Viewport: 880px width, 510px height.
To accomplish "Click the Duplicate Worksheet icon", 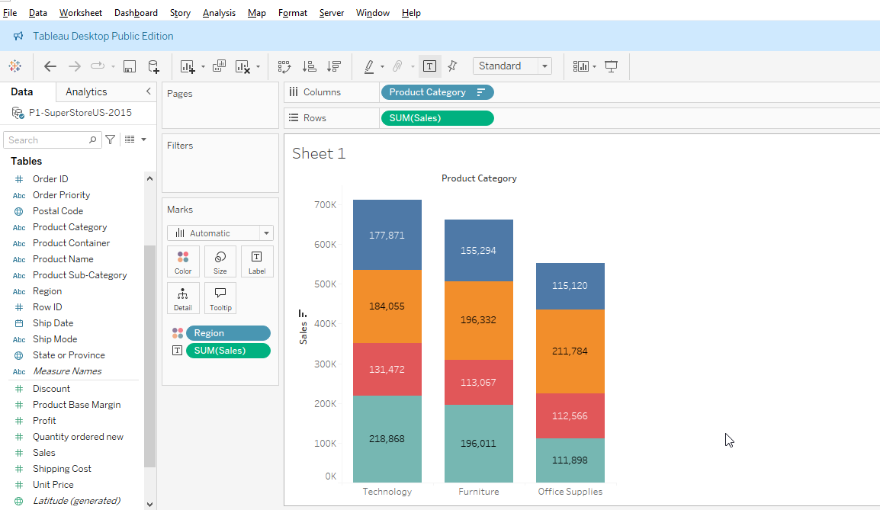I will (219, 66).
